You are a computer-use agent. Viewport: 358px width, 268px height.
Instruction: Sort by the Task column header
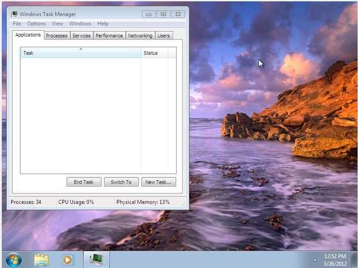pyautogui.click(x=81, y=53)
